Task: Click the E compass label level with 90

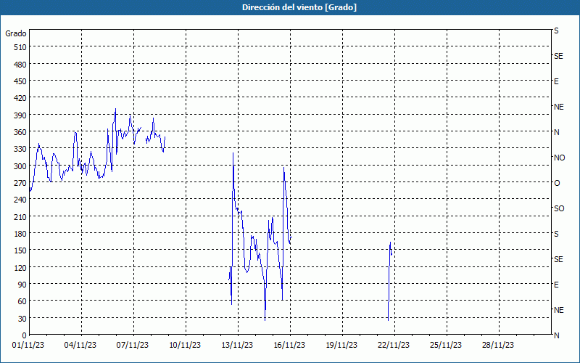Action: pos(556,285)
